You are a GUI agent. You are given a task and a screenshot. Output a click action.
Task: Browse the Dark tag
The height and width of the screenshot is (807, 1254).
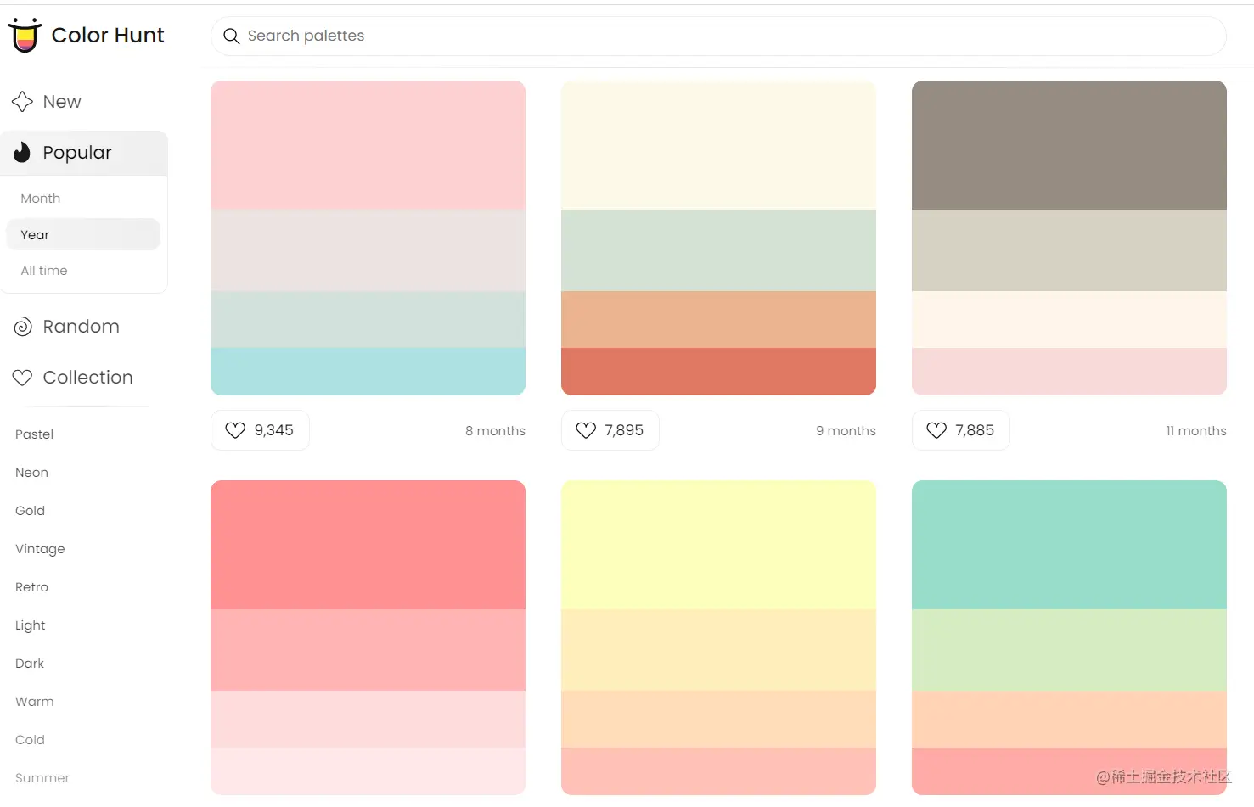click(30, 664)
